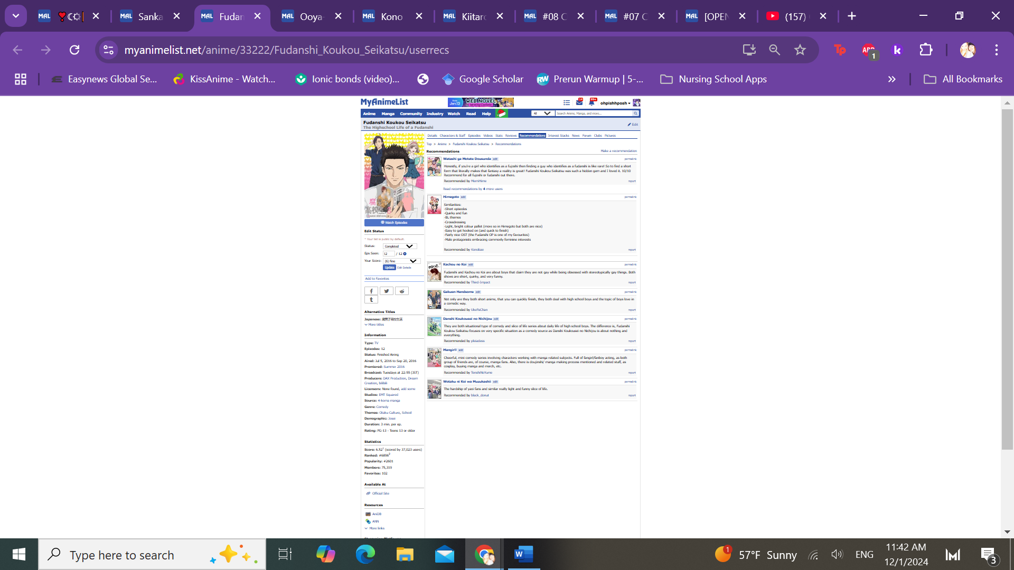The height and width of the screenshot is (570, 1014).
Task: Expand More titles under Alternative Titles
Action: [x=374, y=325]
